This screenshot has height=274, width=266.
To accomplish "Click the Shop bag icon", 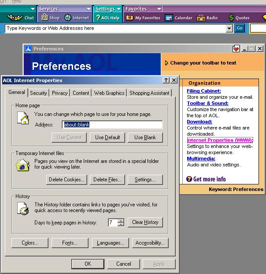I will tap(44, 18).
